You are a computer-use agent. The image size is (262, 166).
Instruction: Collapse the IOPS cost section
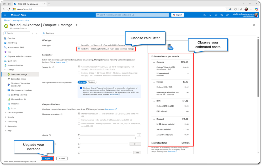(154, 101)
